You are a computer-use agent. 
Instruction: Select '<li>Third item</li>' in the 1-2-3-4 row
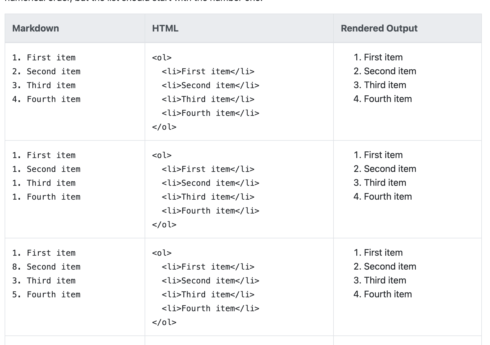(208, 99)
